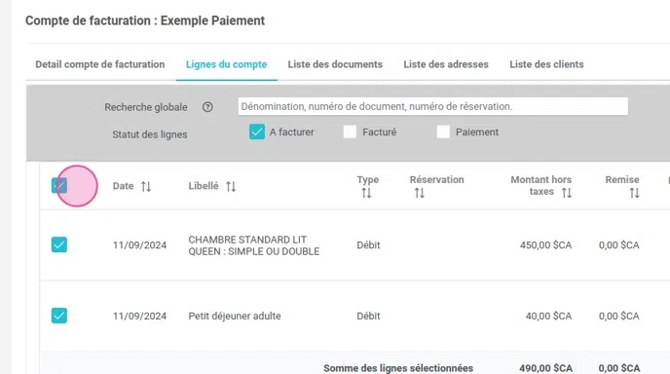This screenshot has height=374, width=670.
Task: Focus the global search input field
Action: [x=432, y=106]
